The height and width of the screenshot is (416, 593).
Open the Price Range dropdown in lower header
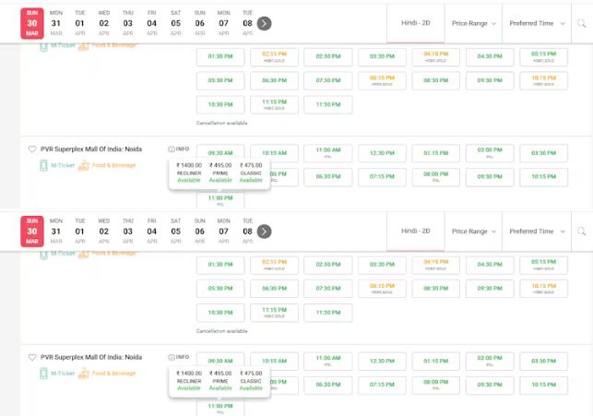point(473,232)
